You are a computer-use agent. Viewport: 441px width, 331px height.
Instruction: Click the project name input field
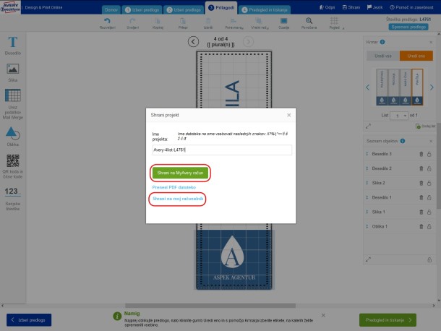[x=222, y=150]
